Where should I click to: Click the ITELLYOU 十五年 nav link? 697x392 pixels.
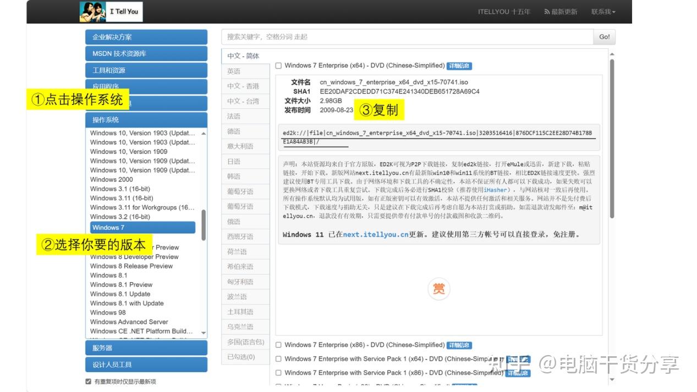[x=504, y=12]
